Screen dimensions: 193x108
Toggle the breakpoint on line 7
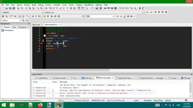[42, 43]
